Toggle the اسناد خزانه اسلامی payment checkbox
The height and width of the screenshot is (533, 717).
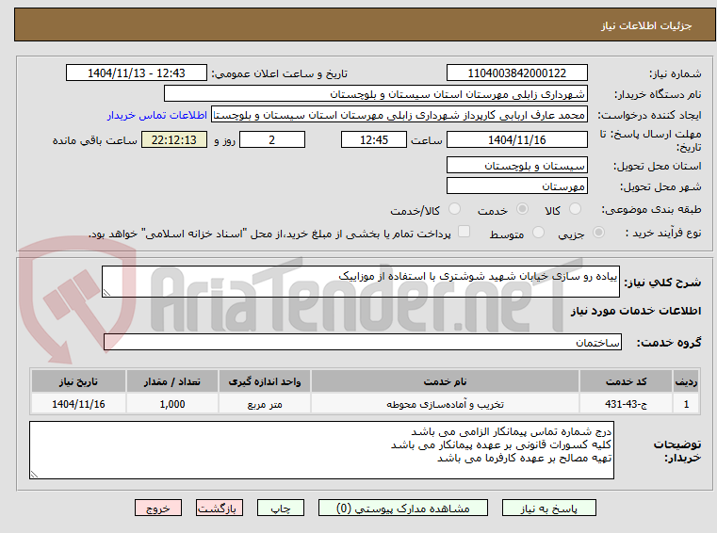464,232
